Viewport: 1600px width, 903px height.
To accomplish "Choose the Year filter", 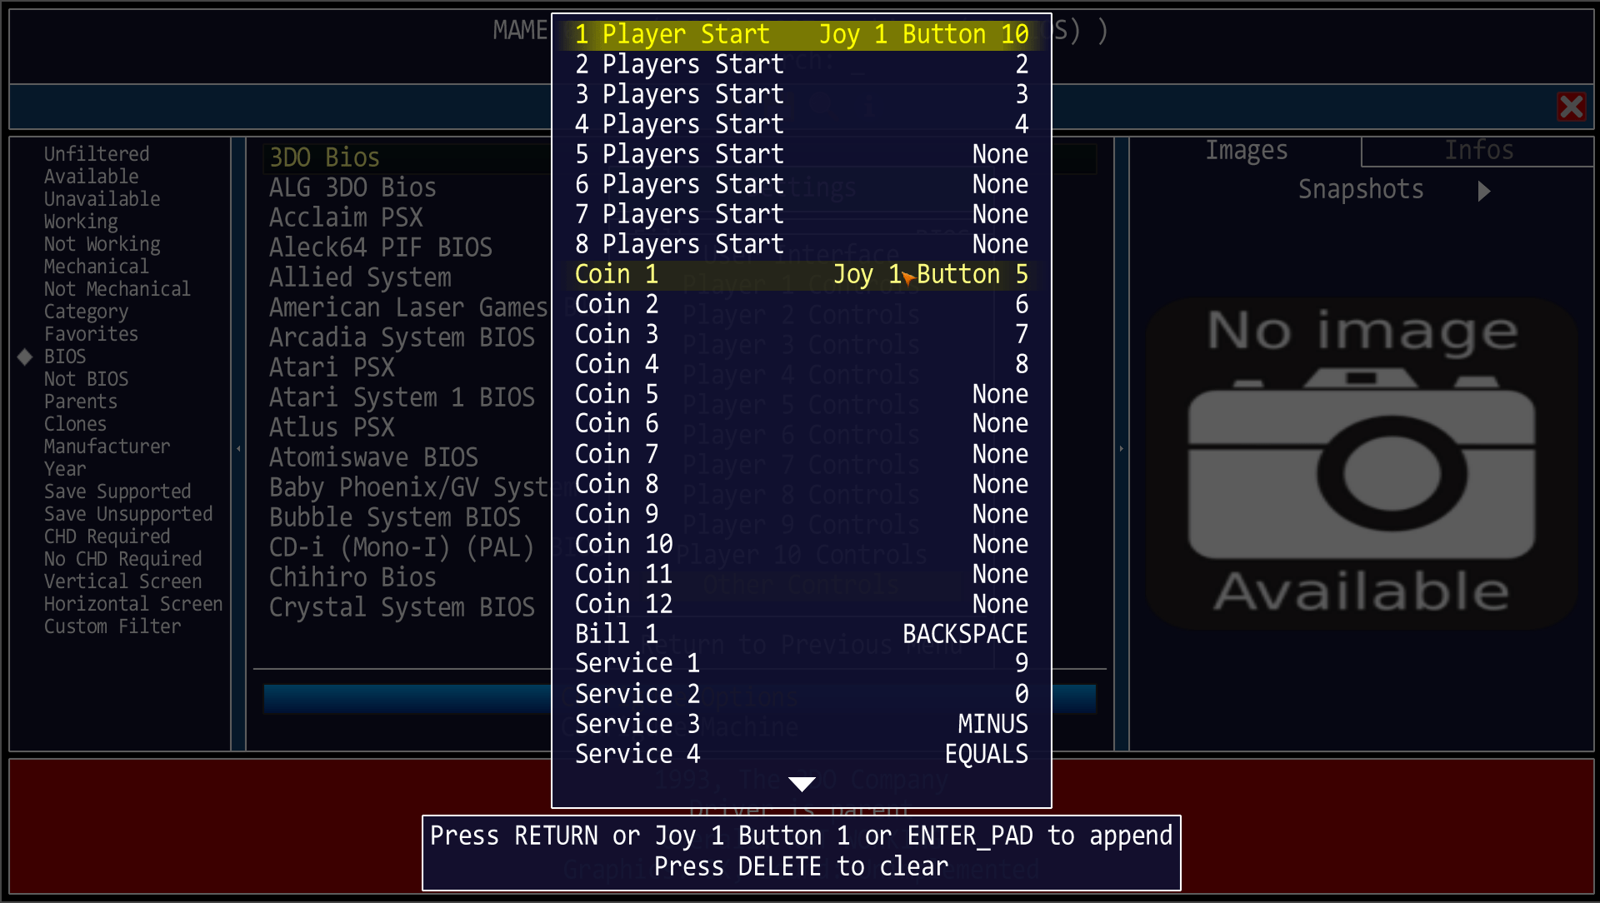I will tap(65, 469).
